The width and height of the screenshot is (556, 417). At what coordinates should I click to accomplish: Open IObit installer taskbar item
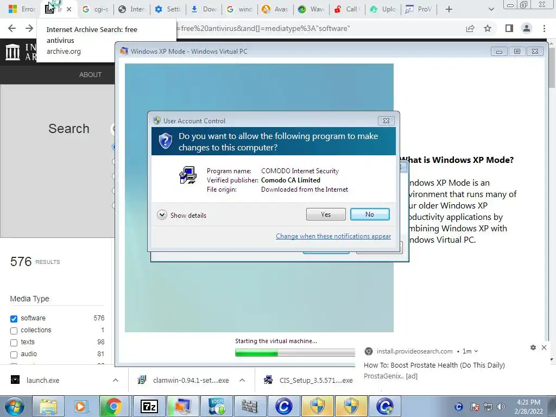[x=216, y=406]
